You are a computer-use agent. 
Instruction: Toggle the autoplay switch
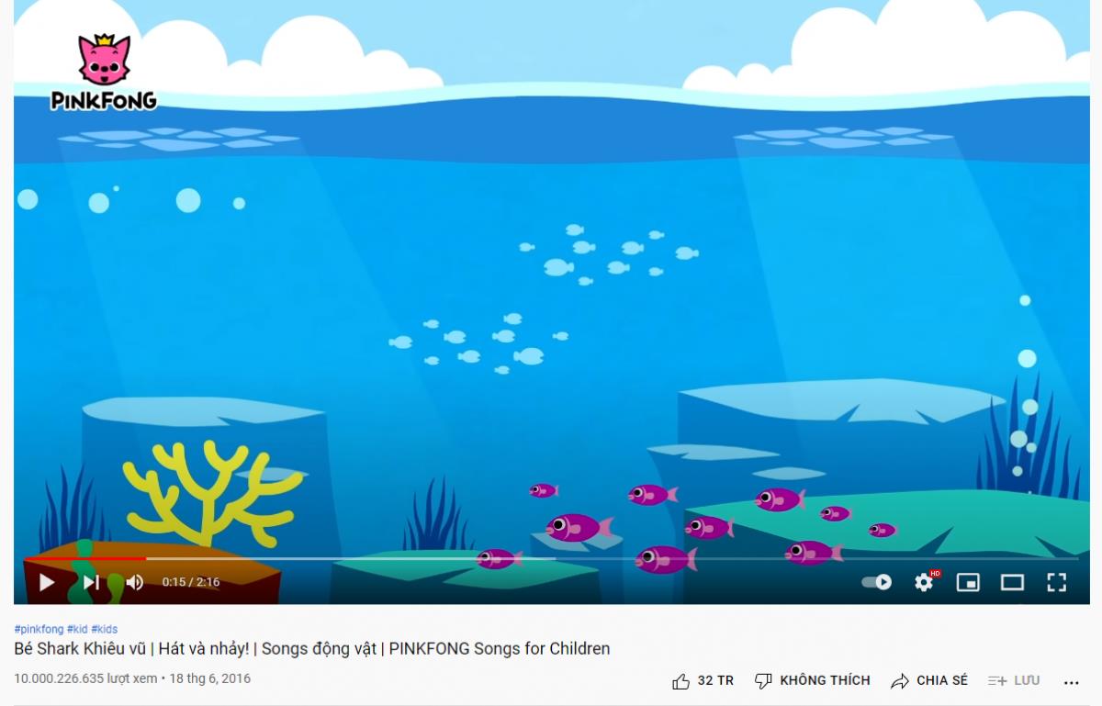(876, 582)
